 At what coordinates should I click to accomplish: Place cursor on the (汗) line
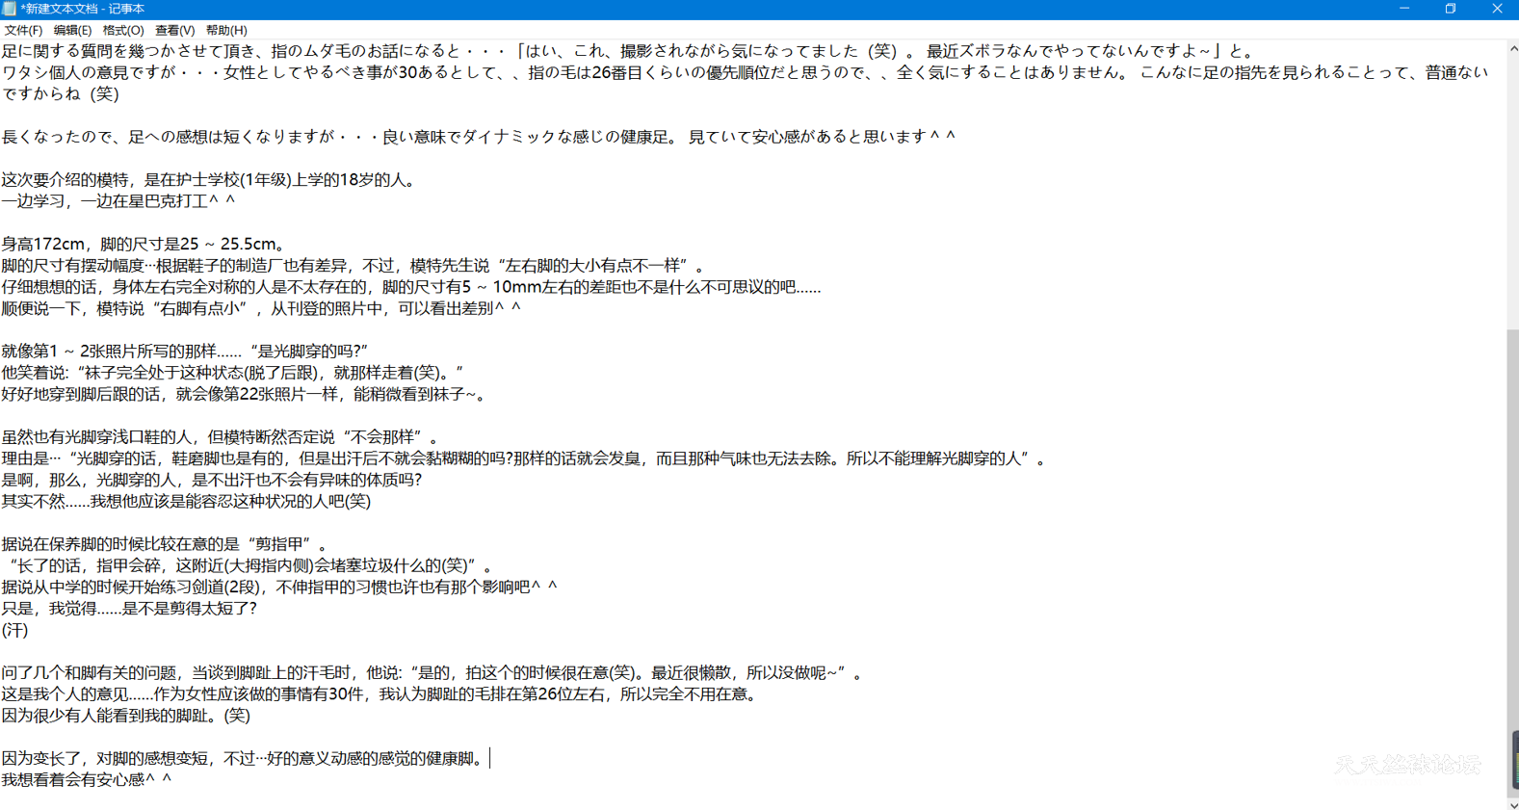coord(15,630)
